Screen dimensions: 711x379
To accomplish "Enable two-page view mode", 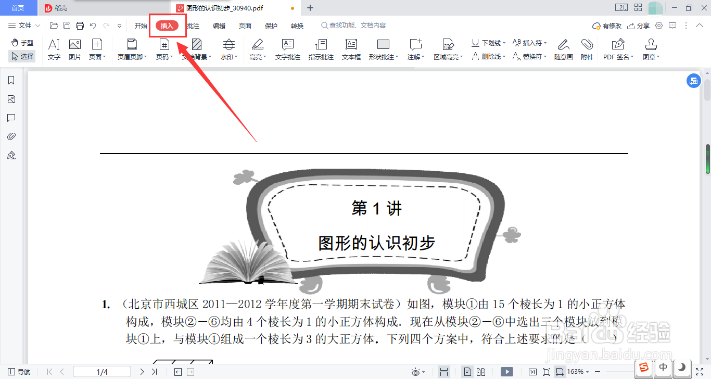I will (481, 372).
